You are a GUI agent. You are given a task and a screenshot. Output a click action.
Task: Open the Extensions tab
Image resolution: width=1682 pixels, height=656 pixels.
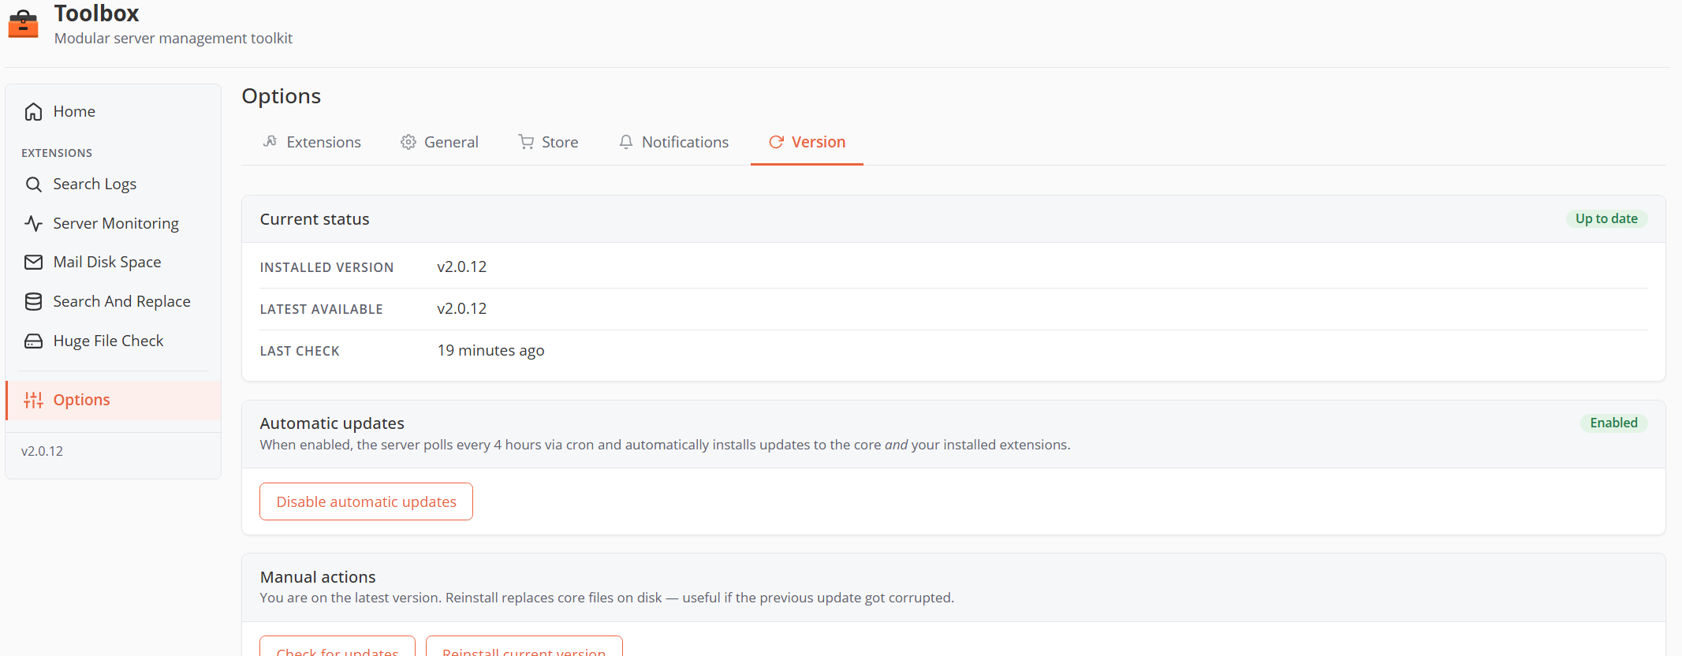click(311, 142)
